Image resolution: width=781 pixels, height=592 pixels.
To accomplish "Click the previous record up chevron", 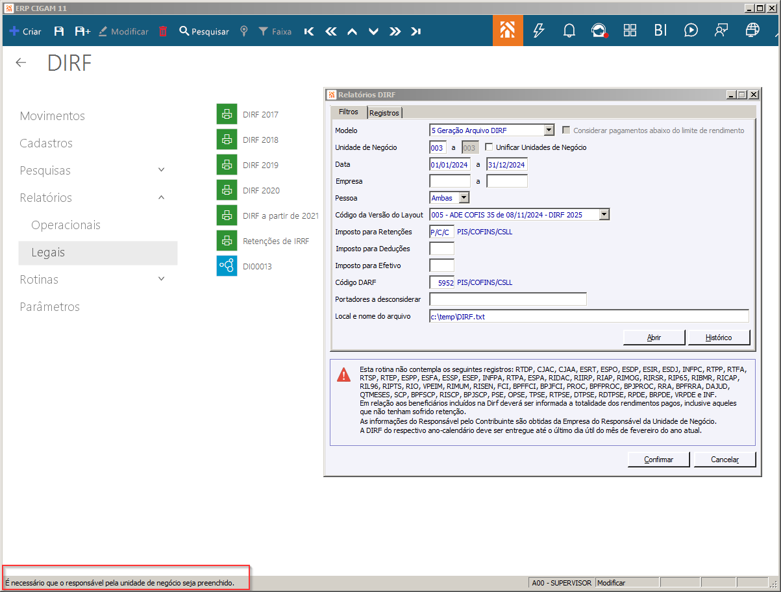I will coord(352,31).
